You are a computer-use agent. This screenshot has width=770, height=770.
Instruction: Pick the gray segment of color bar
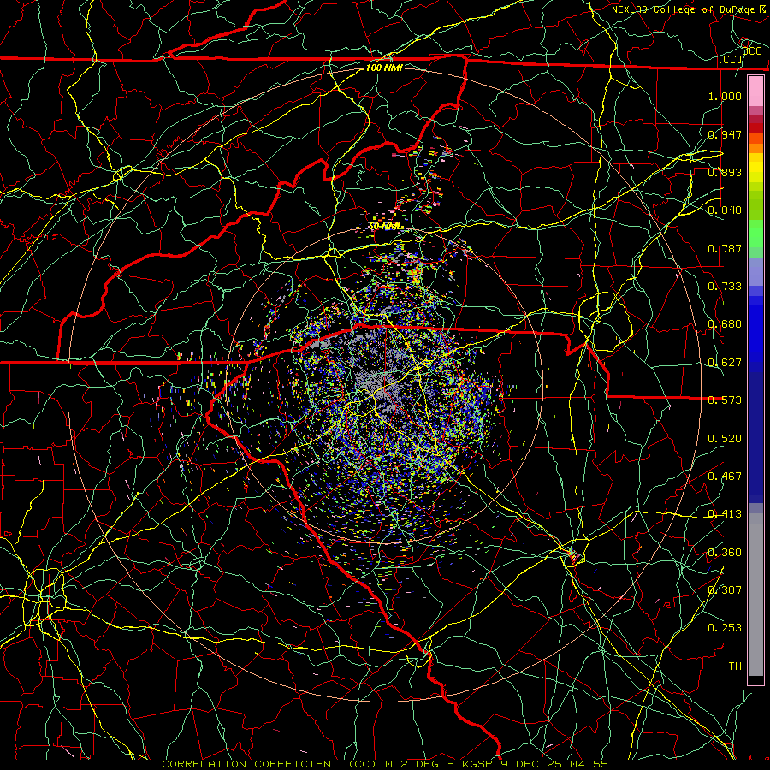tap(755, 595)
